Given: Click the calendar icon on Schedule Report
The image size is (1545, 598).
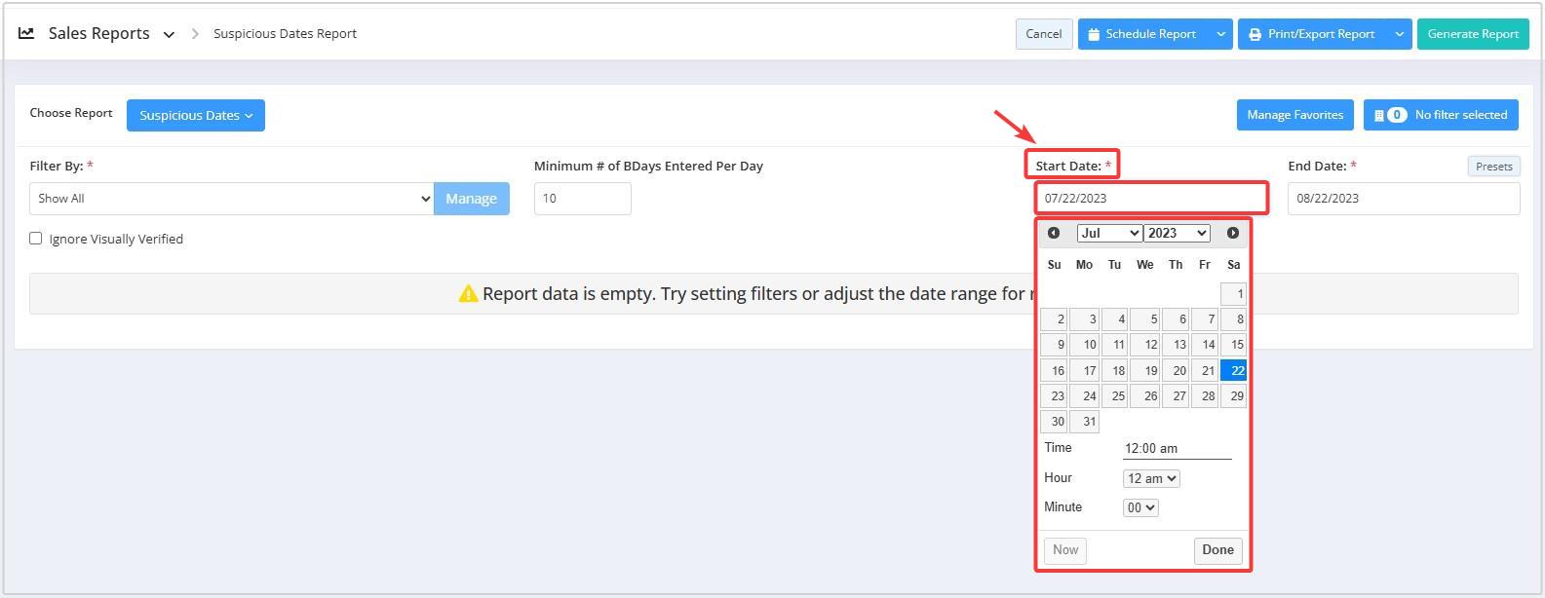Looking at the screenshot, I should tap(1094, 34).
